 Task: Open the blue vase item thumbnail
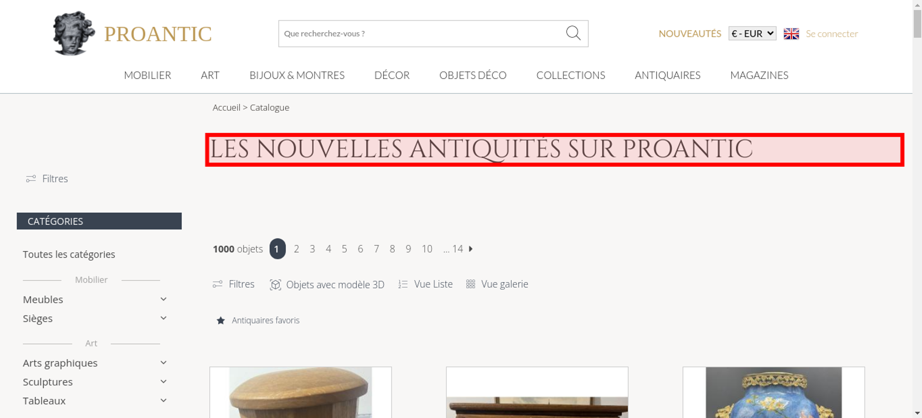pos(774,392)
